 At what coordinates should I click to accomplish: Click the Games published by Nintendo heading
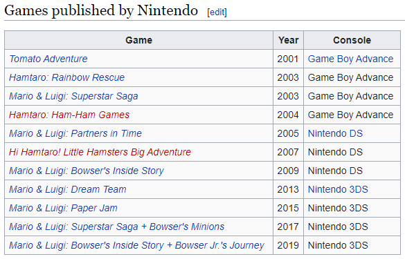(x=101, y=10)
